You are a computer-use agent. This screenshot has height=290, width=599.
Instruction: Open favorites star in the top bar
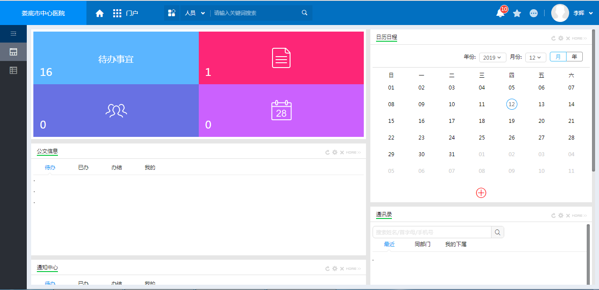click(517, 13)
